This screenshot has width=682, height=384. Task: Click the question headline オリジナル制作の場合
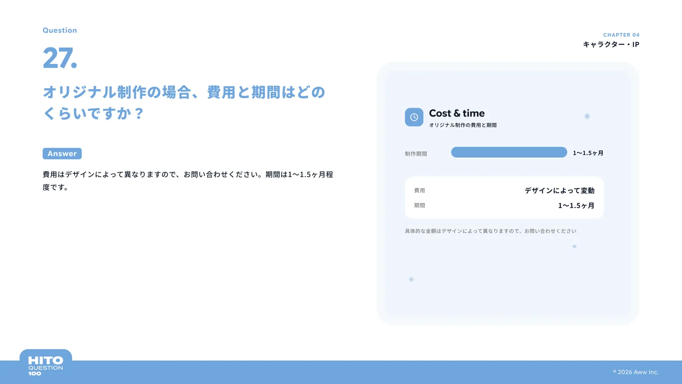point(184,102)
